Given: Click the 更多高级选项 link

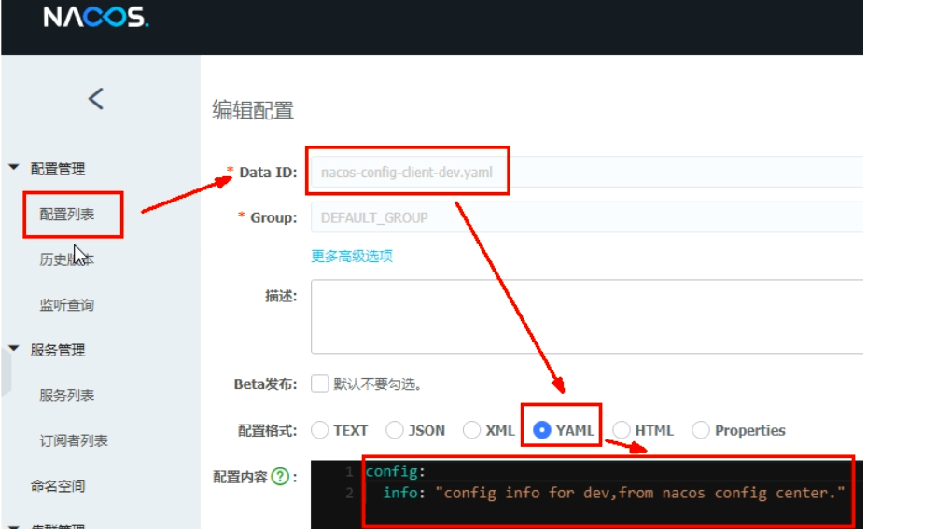Looking at the screenshot, I should point(352,257).
